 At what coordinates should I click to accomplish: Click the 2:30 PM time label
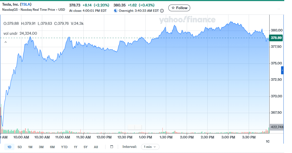[x=207, y=137]
